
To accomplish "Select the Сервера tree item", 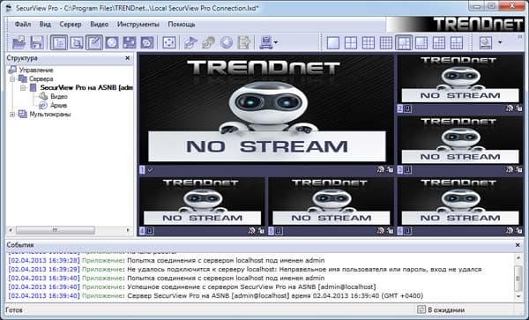I will pyautogui.click(x=41, y=79).
